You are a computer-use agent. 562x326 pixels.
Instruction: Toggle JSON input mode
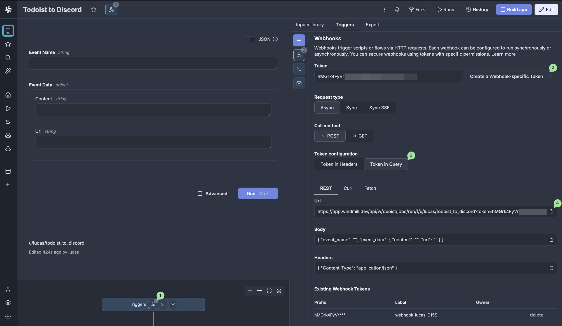point(250,39)
